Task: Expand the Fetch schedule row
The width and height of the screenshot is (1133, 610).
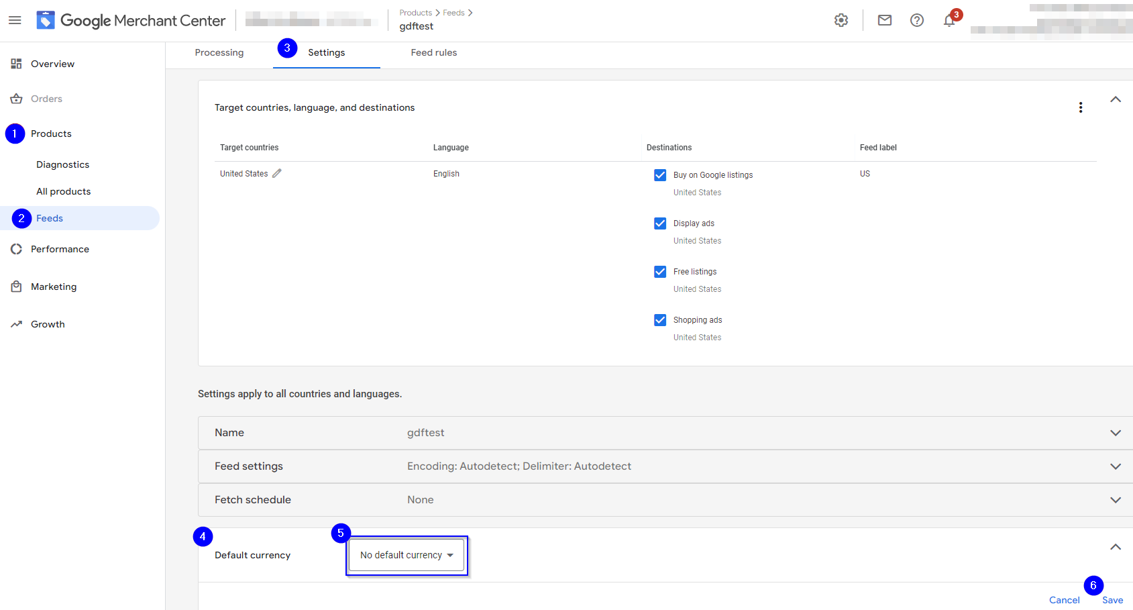Action: click(1115, 500)
